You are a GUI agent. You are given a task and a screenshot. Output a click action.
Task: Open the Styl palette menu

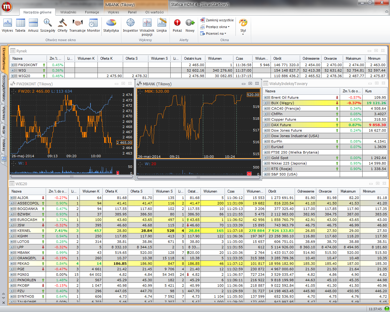click(x=243, y=27)
